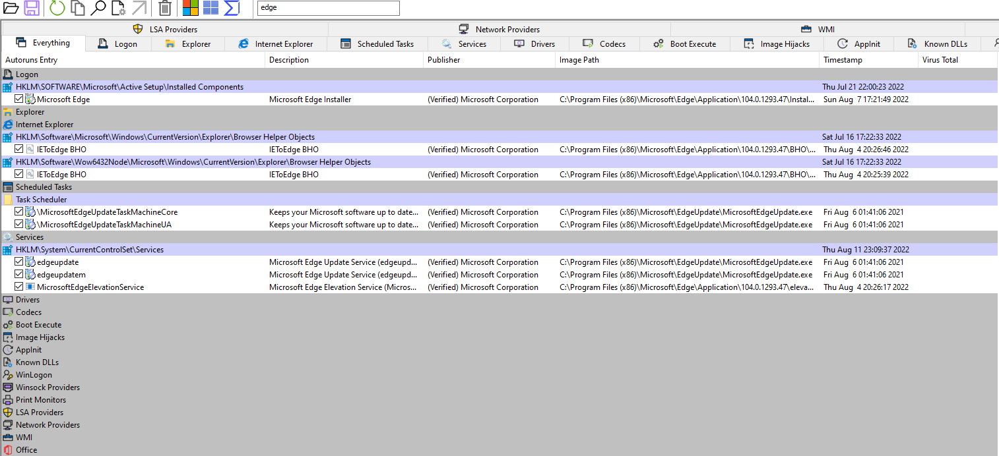Click the Jump to Entry arrow icon

(139, 8)
